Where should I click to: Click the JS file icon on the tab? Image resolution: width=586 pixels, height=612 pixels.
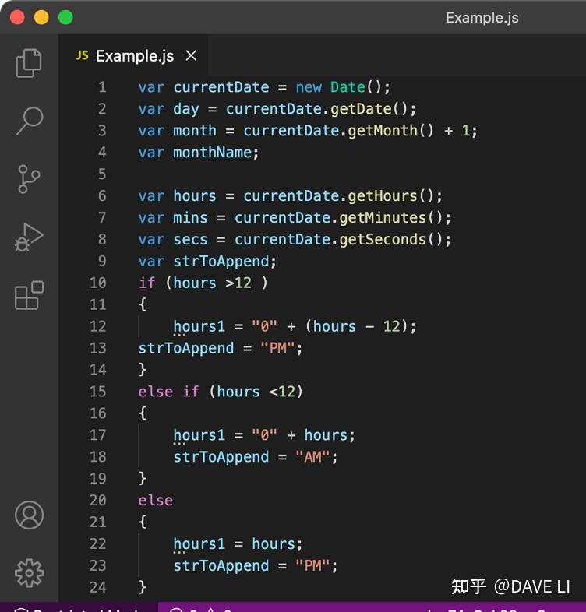click(x=82, y=55)
